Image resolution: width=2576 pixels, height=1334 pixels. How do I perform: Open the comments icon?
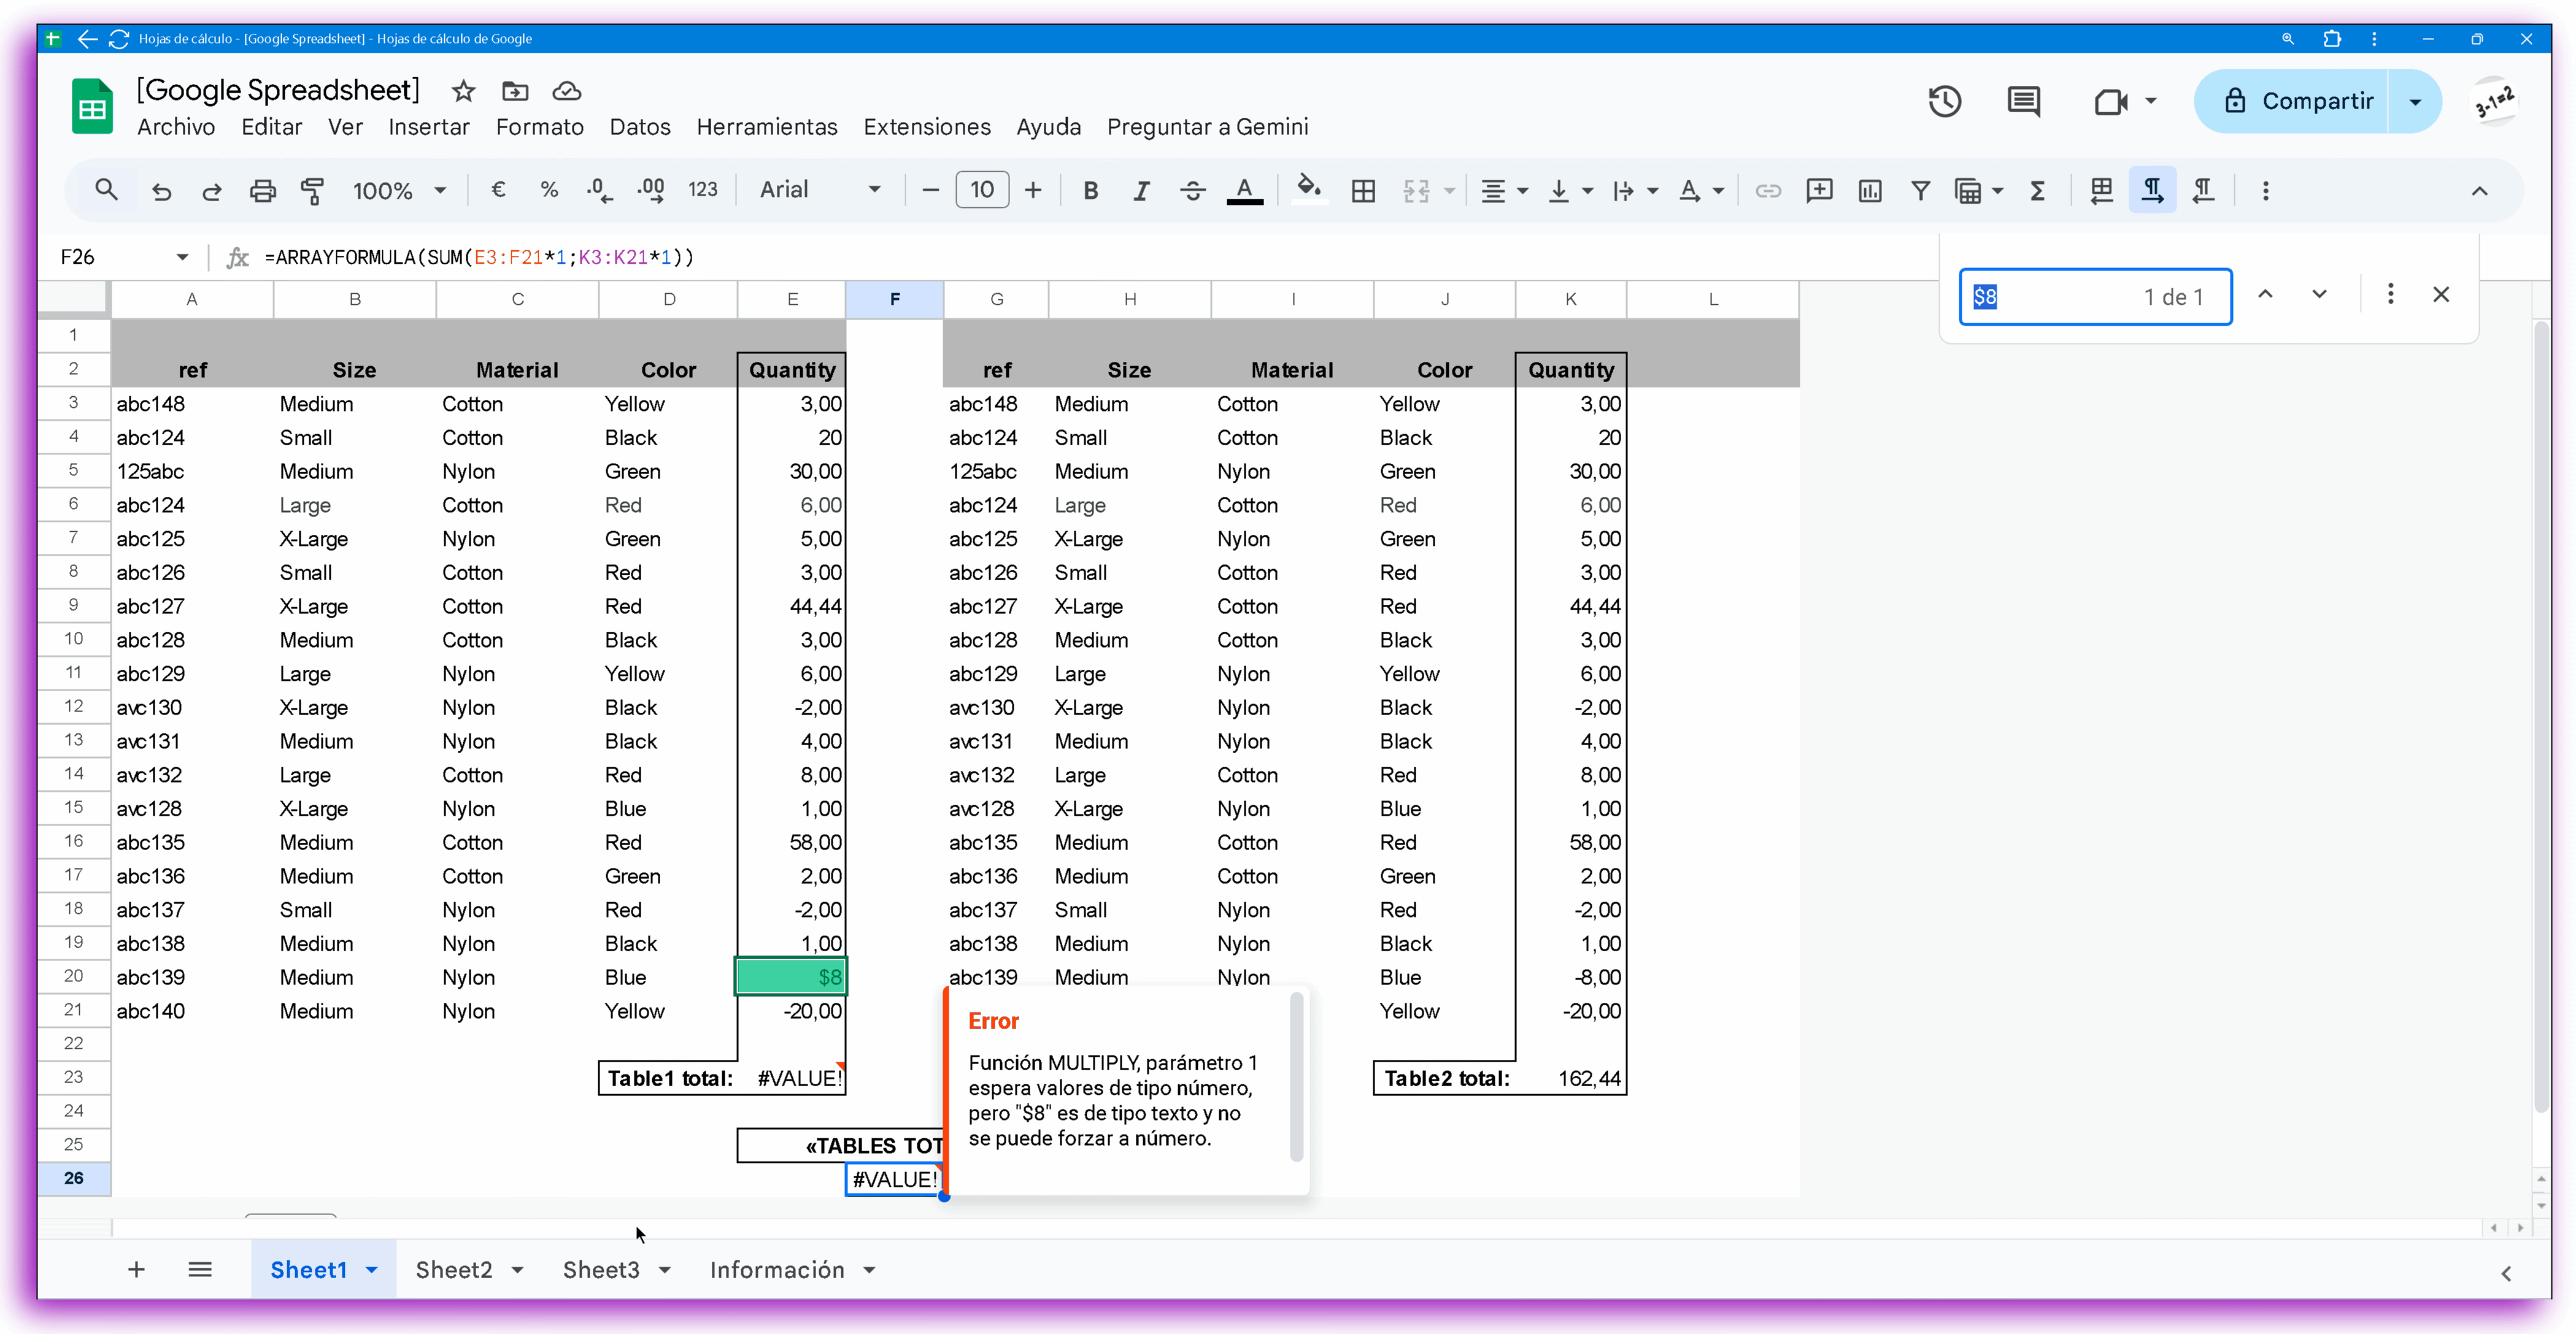pos(2023,101)
